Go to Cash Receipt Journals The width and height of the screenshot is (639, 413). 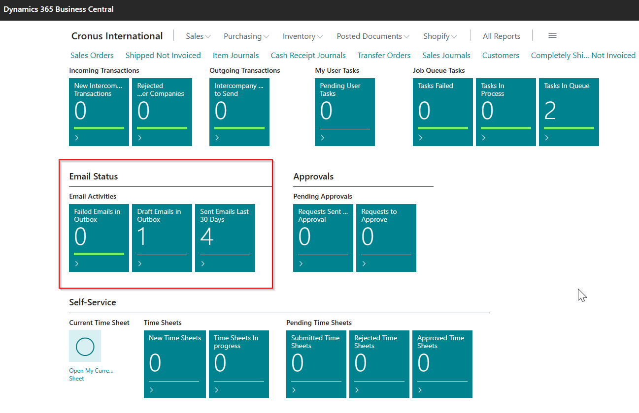(x=308, y=56)
